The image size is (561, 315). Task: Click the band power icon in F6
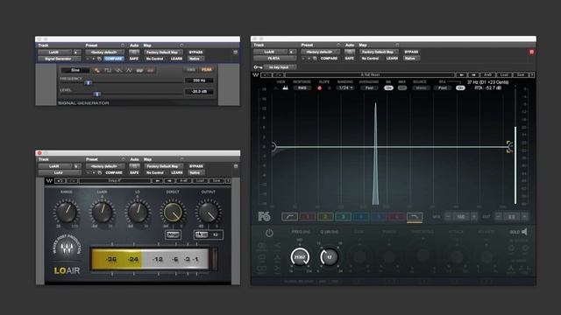tap(269, 234)
